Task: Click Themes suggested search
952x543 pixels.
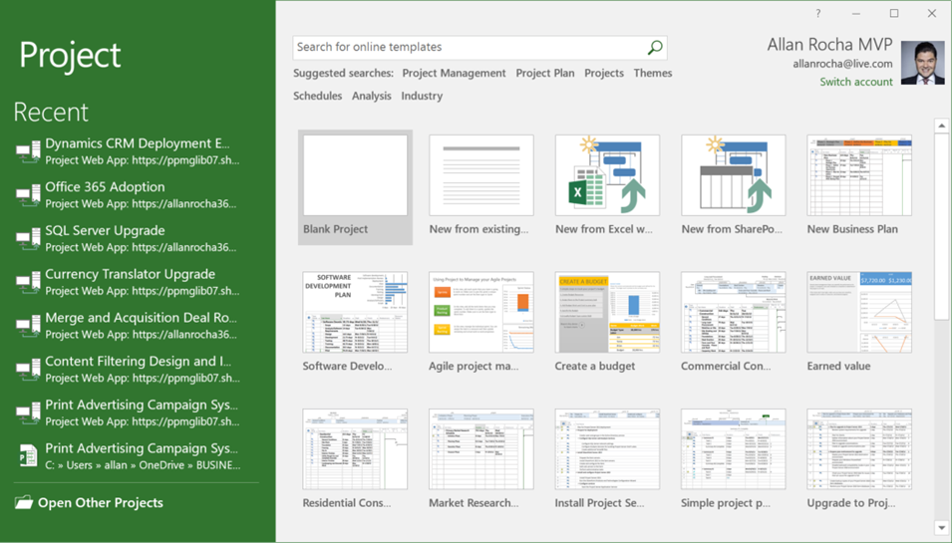Action: point(653,73)
